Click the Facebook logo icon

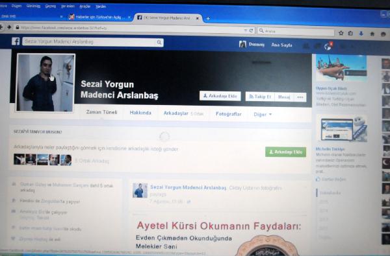pyautogui.click(x=16, y=41)
